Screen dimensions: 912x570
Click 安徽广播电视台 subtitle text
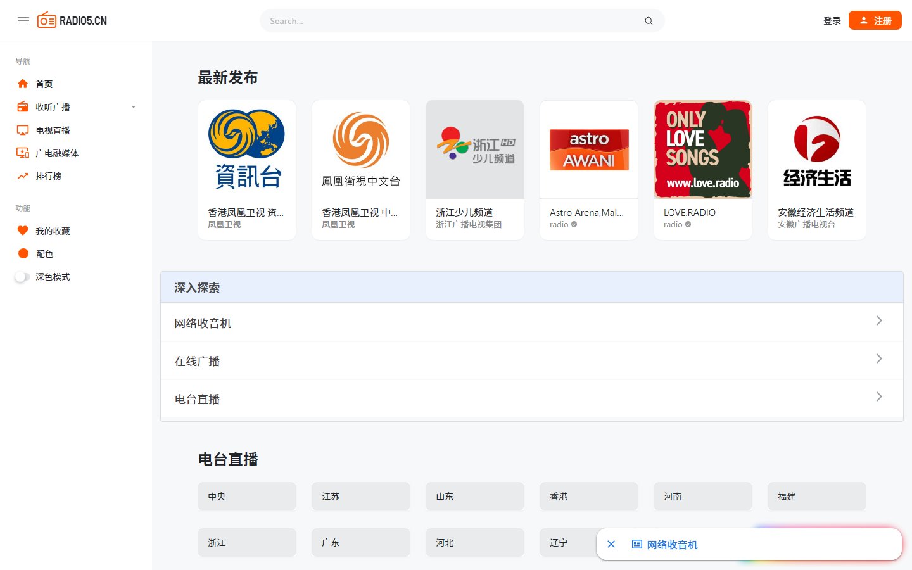point(806,224)
